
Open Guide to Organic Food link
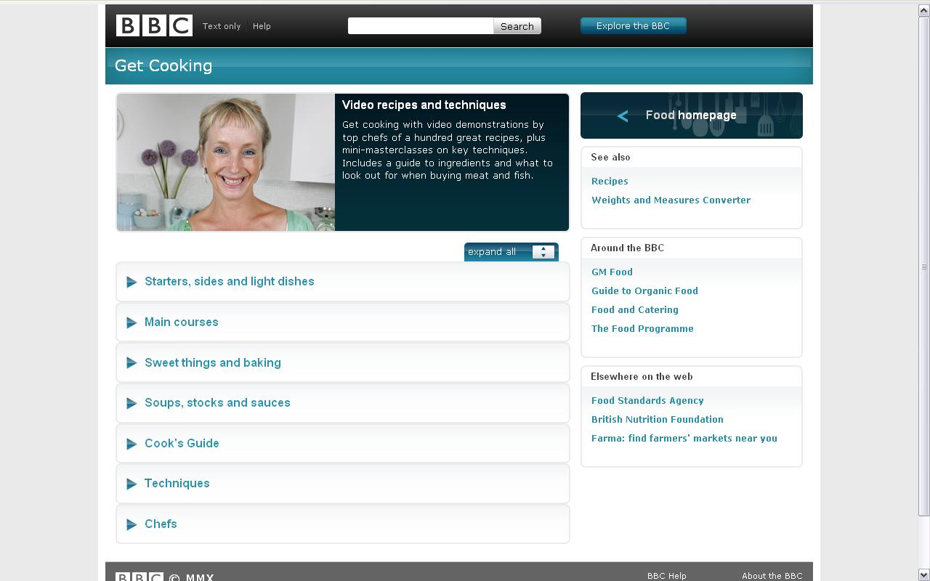[x=644, y=290]
